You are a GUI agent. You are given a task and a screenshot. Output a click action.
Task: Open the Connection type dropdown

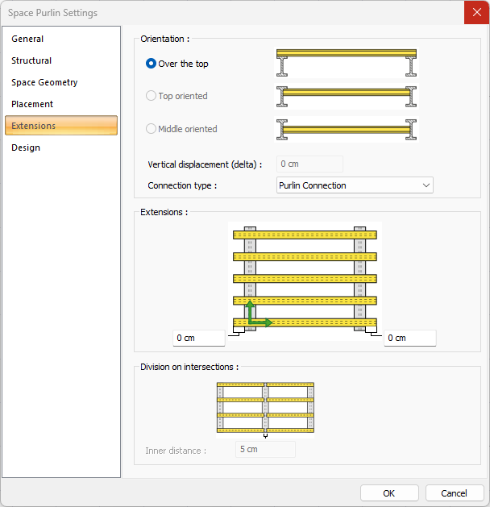(x=355, y=185)
